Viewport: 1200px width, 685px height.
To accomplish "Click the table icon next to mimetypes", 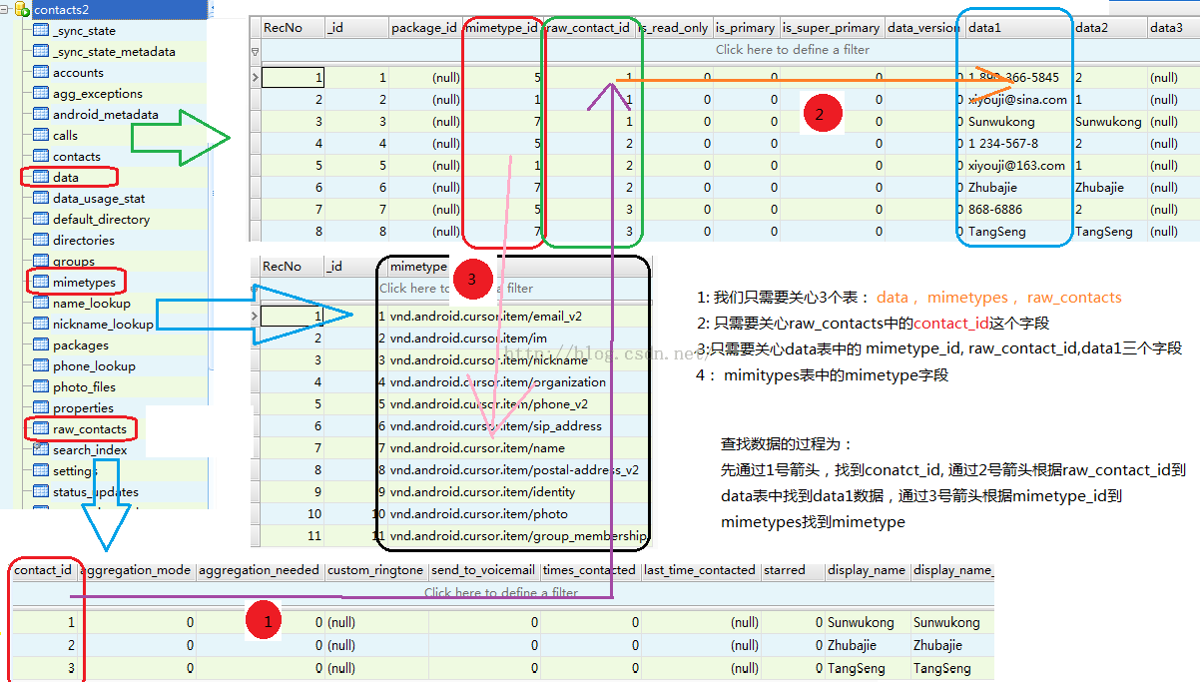I will pyautogui.click(x=40, y=283).
